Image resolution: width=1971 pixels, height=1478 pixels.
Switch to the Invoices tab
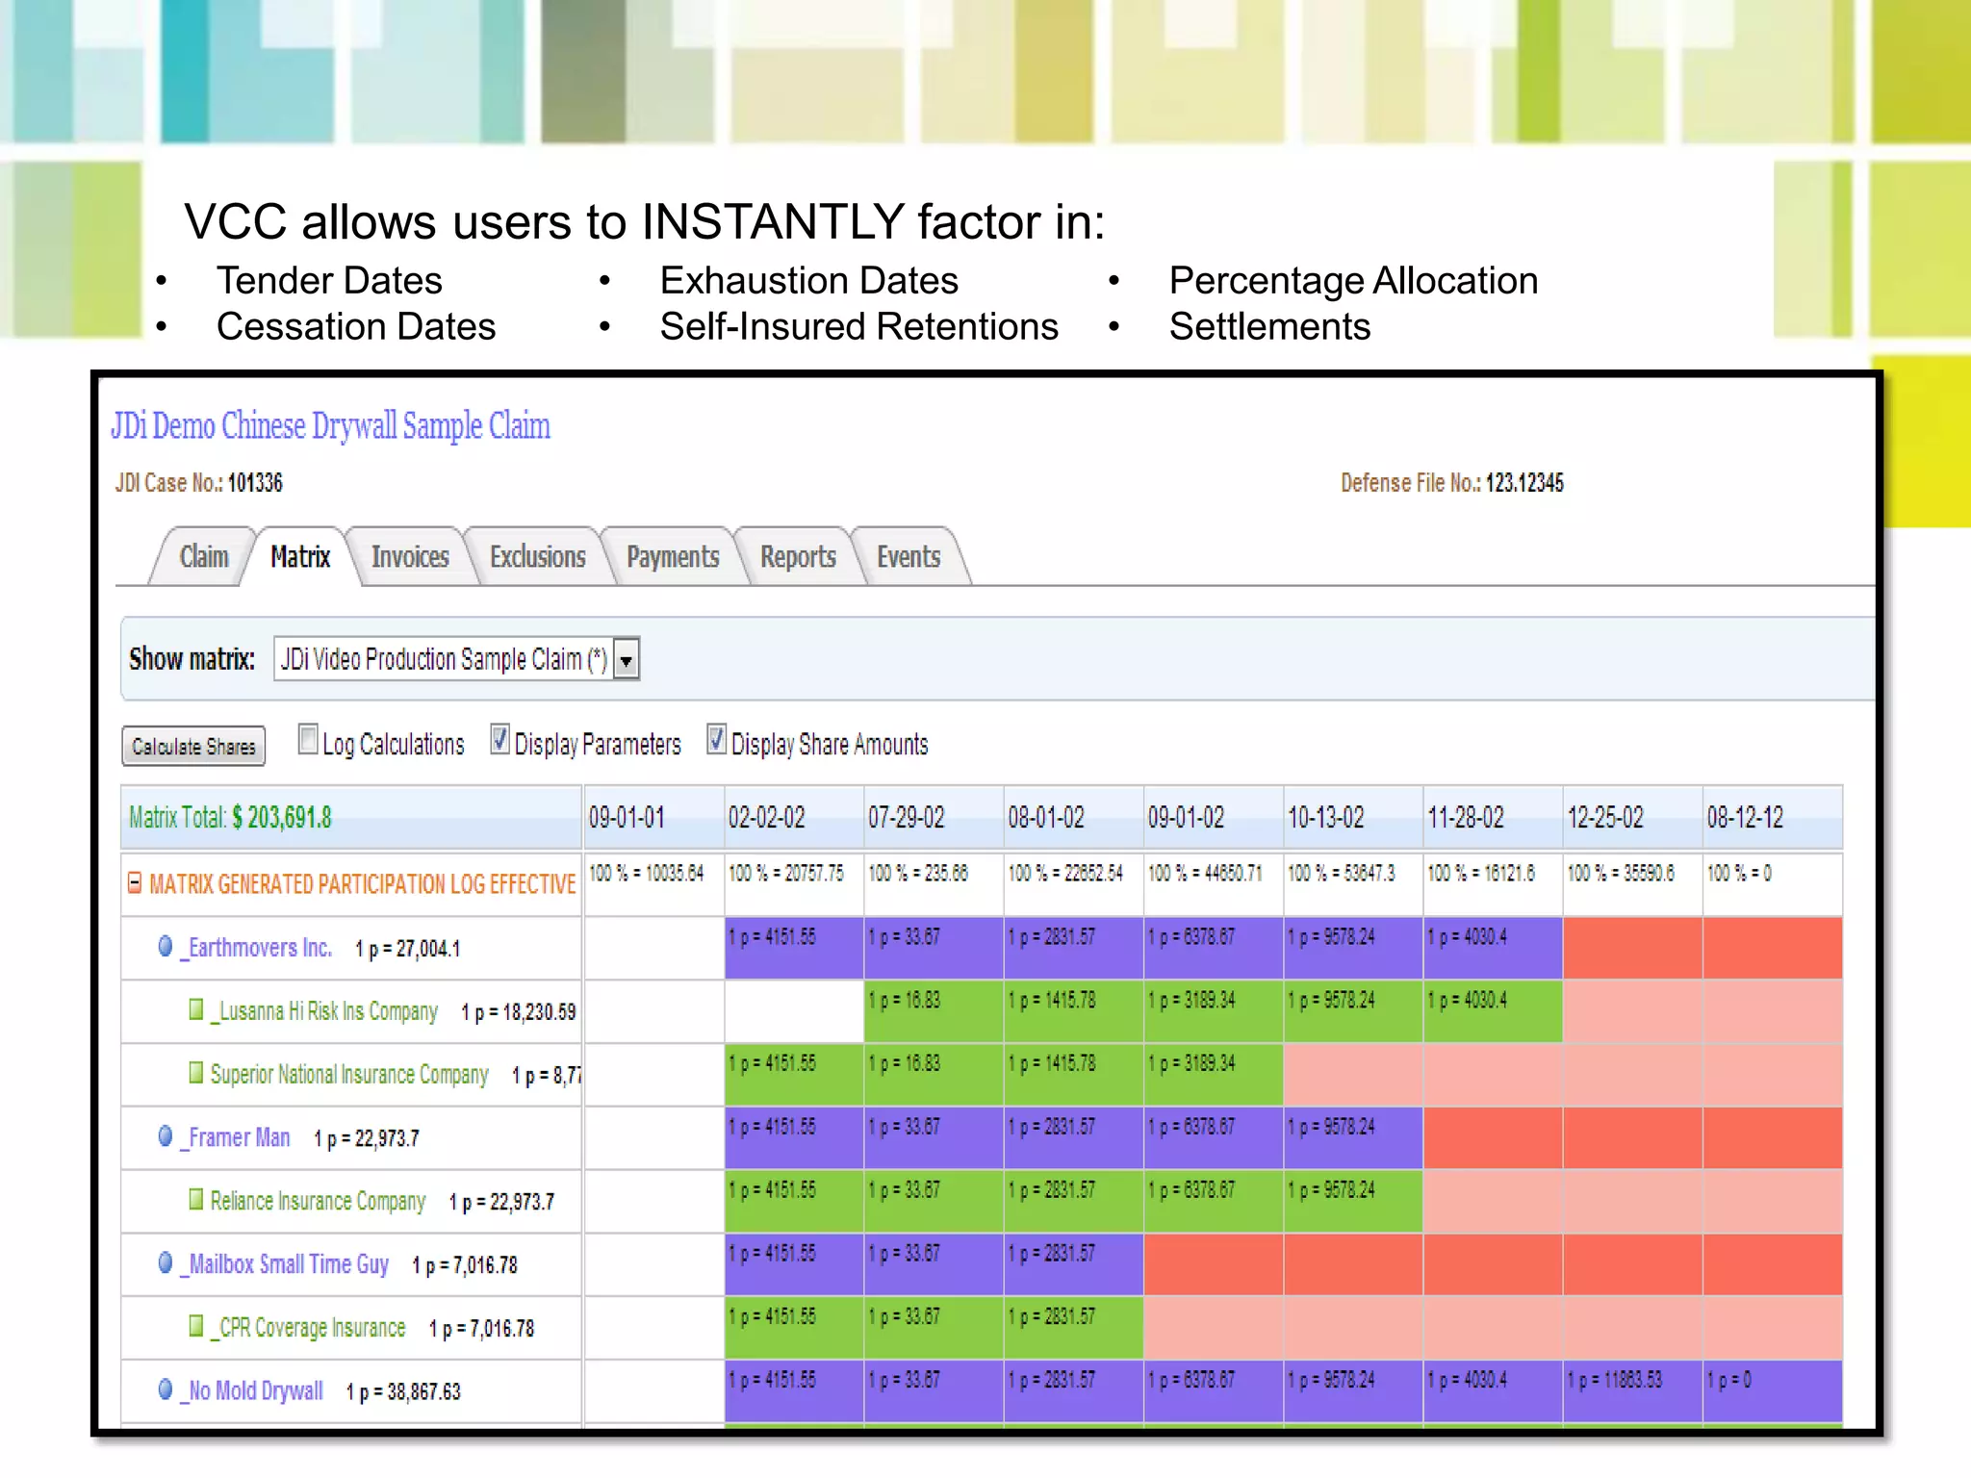click(x=410, y=557)
